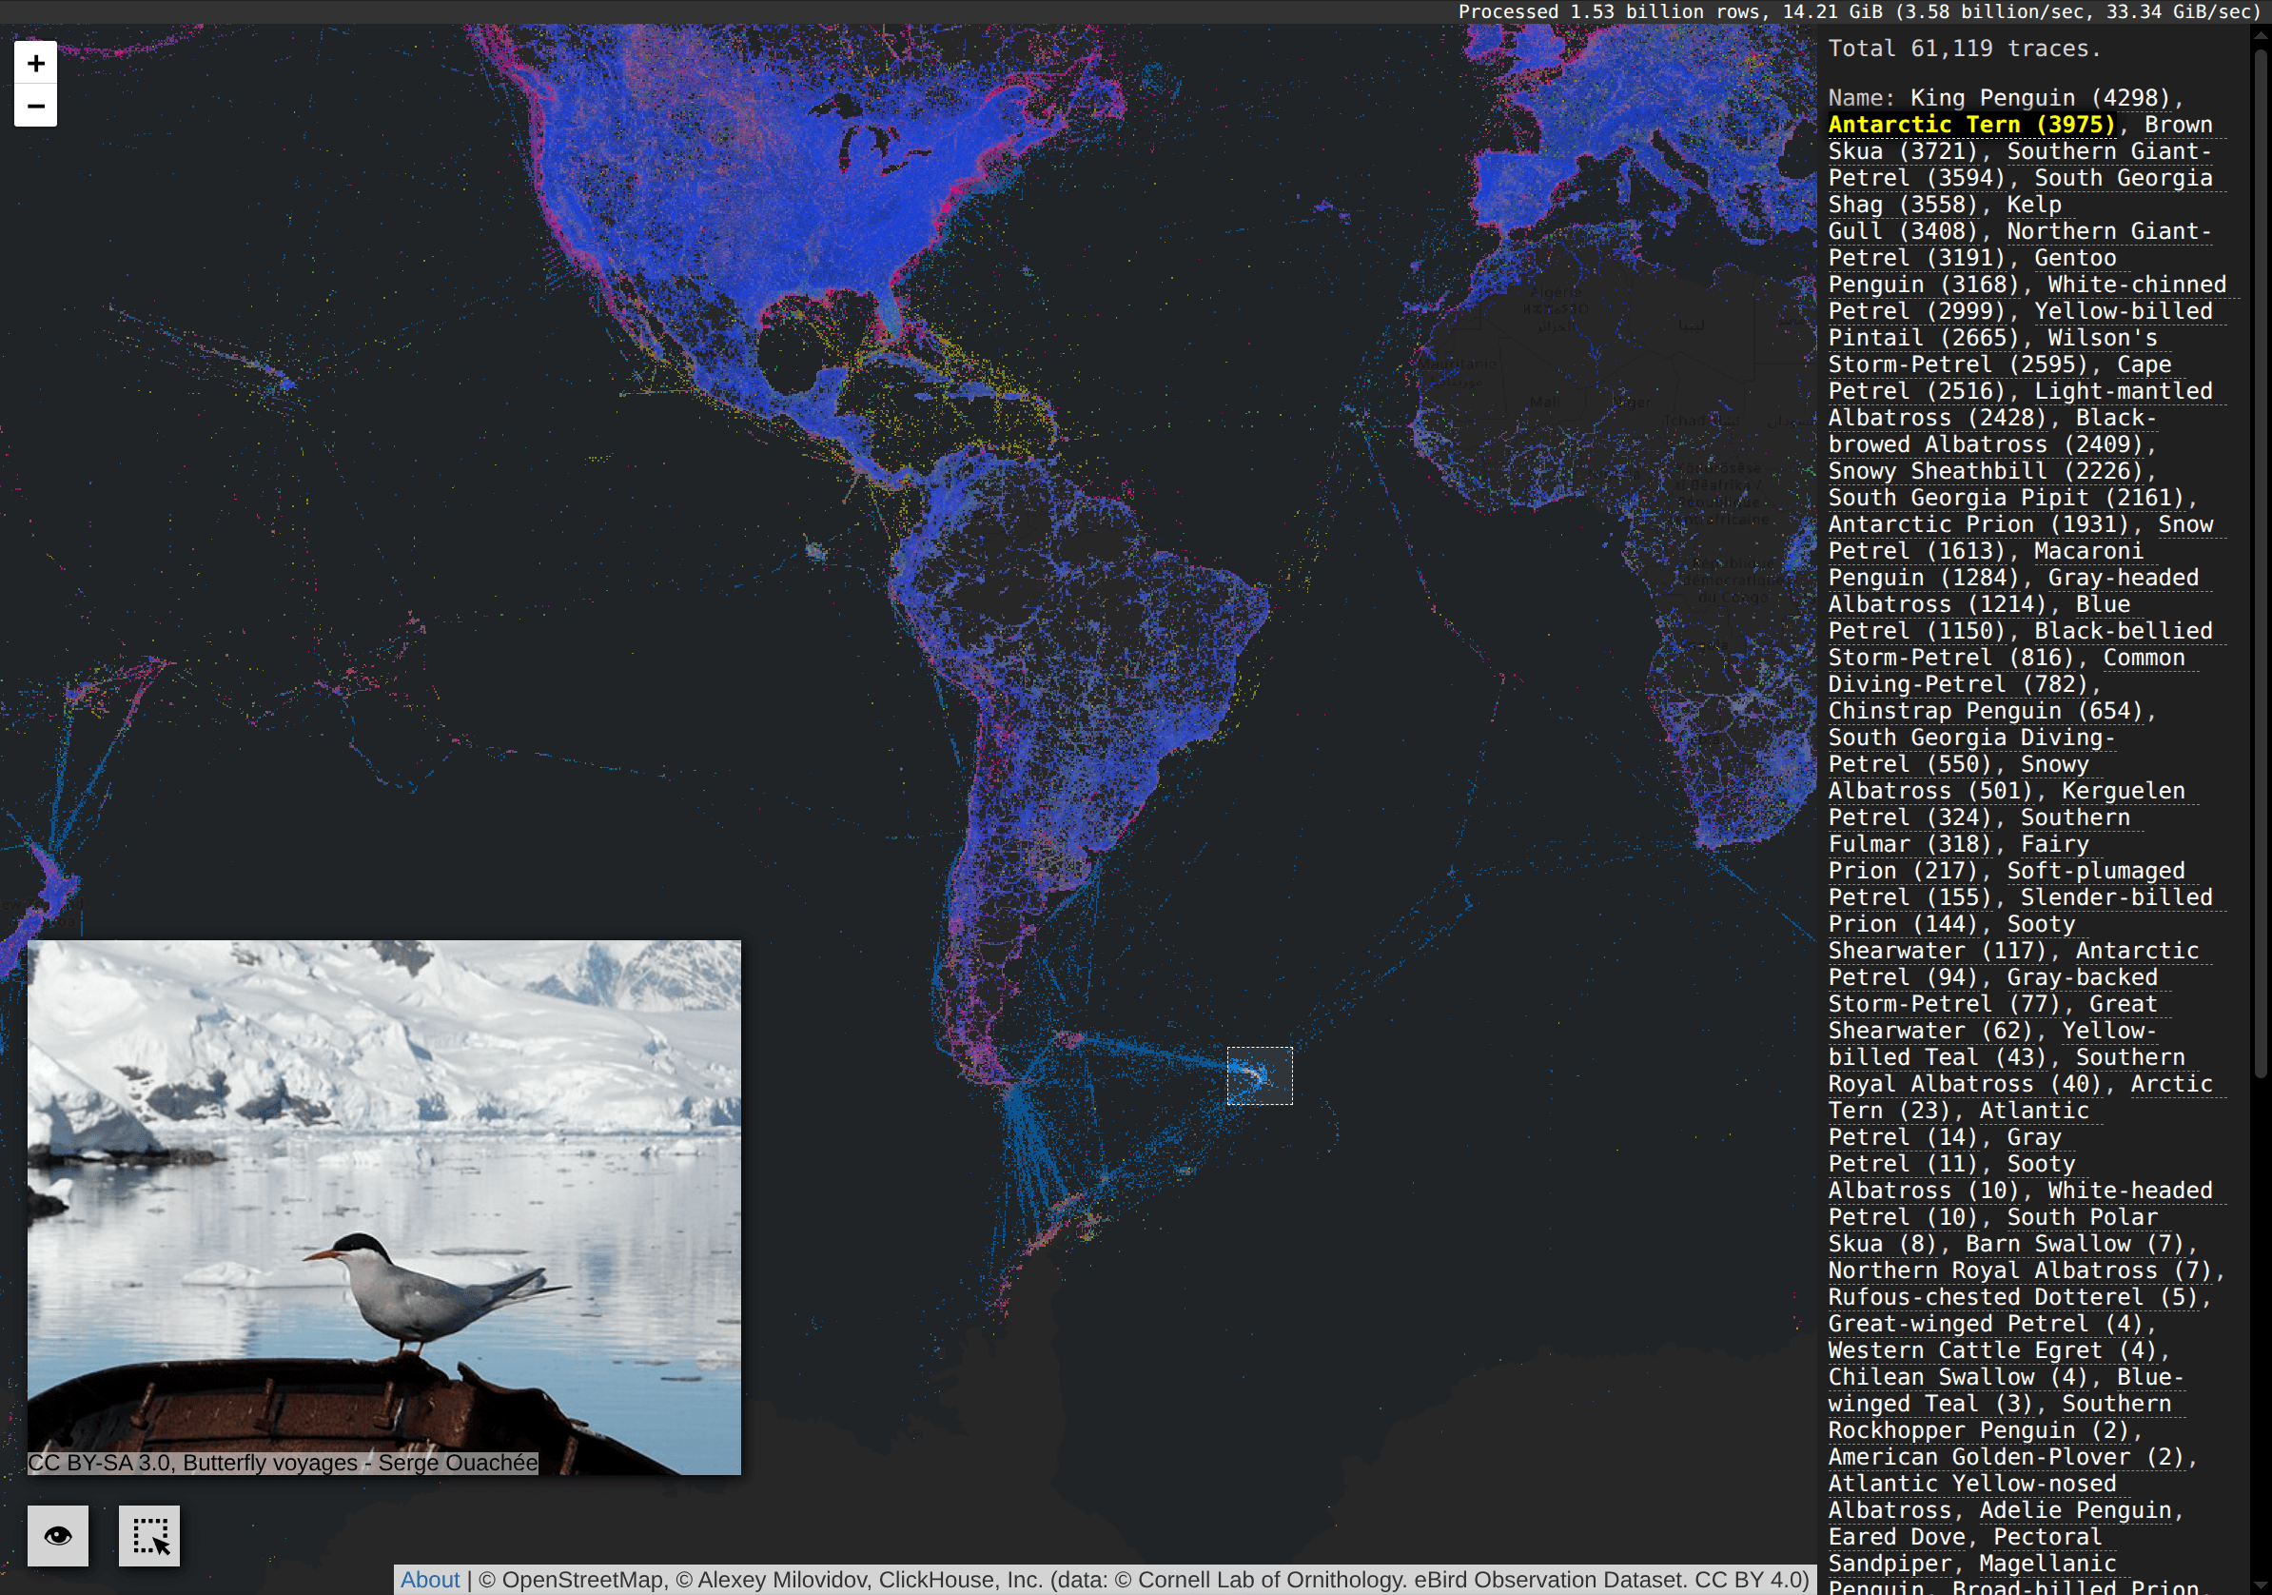The width and height of the screenshot is (2272, 1595).
Task: Filter by South Georgia Pipit (2161)
Action: tap(2008, 498)
